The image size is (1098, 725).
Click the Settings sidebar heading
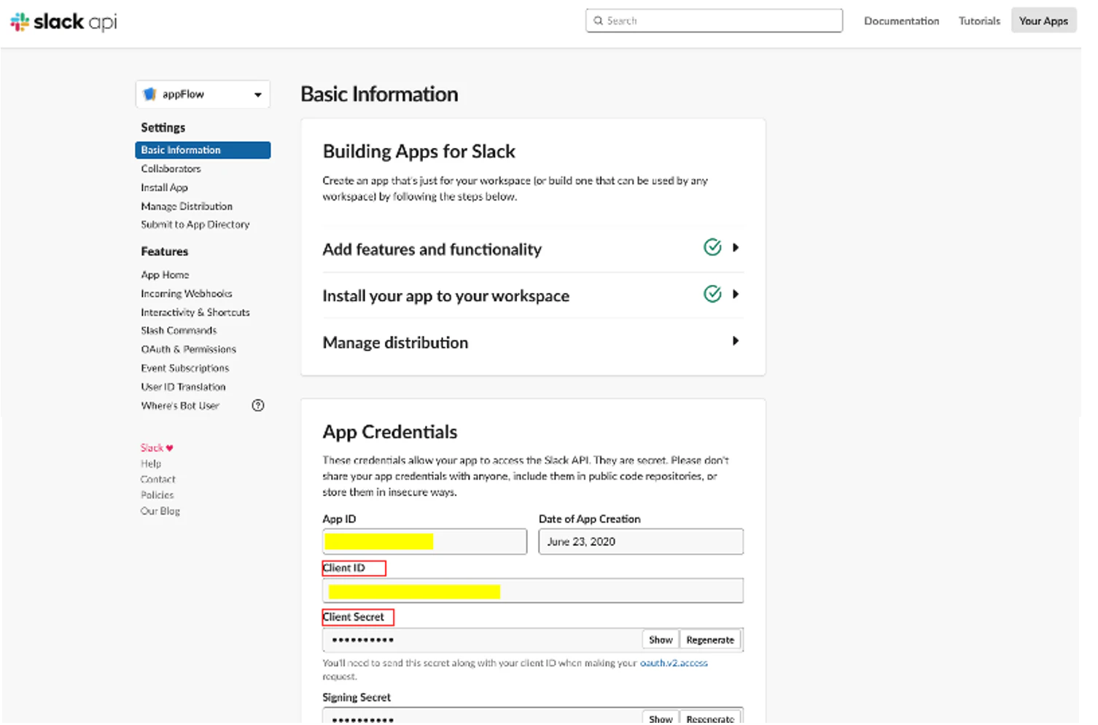pyautogui.click(x=163, y=128)
